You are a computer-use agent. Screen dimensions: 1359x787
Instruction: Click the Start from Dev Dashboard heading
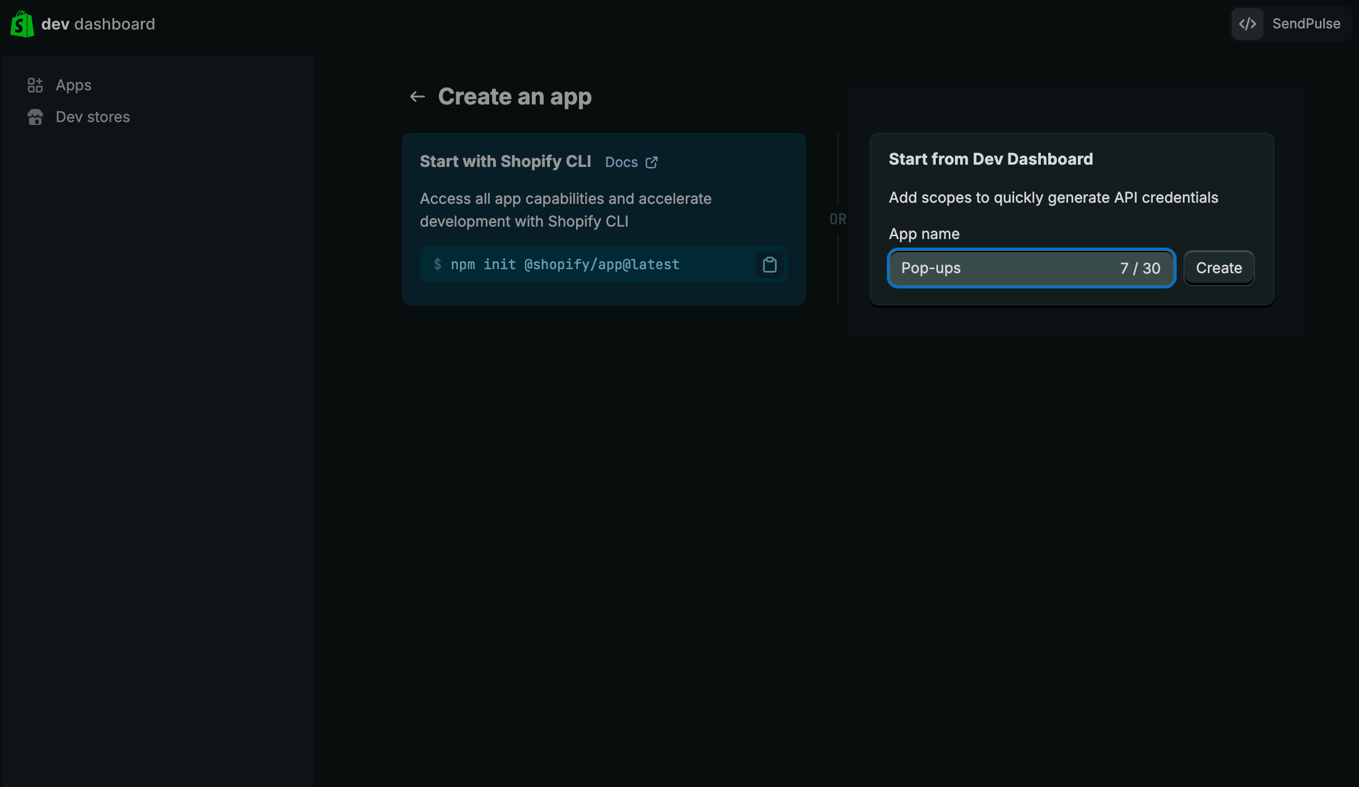pos(990,159)
